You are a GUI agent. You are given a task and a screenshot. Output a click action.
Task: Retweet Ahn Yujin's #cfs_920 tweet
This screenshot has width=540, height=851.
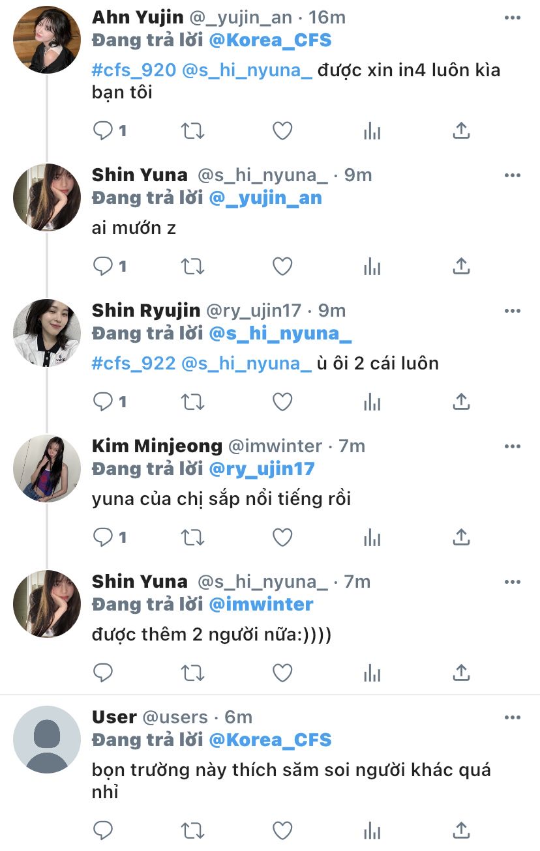192,131
